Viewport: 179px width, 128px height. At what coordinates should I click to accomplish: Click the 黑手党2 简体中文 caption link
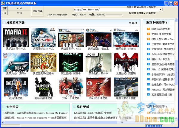(16, 49)
